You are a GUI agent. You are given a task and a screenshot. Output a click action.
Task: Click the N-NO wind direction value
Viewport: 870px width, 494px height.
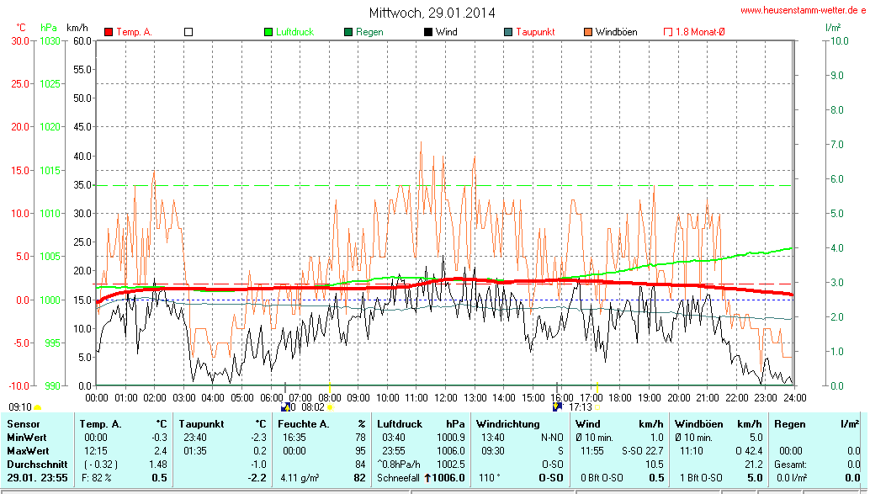click(552, 438)
